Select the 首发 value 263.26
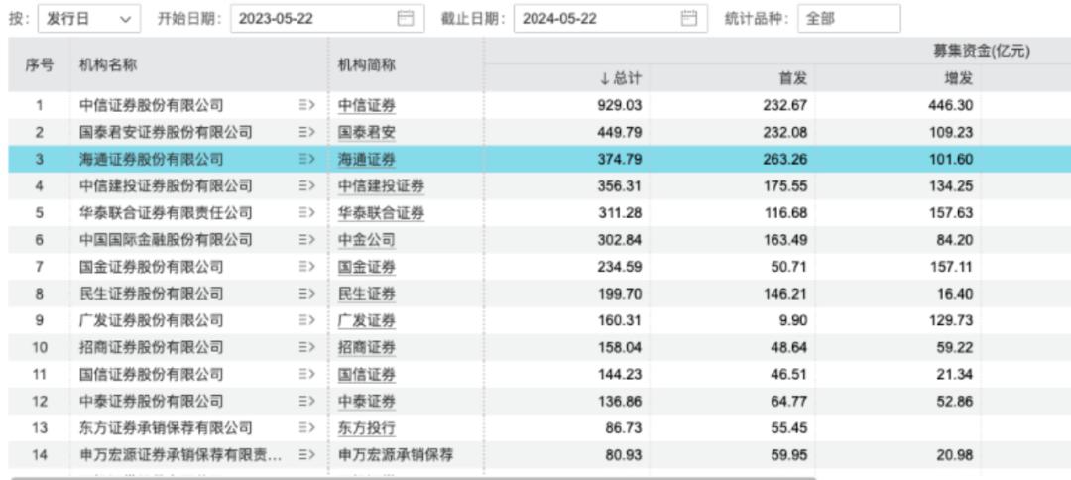Screen dimensions: 1071x480 (785, 160)
